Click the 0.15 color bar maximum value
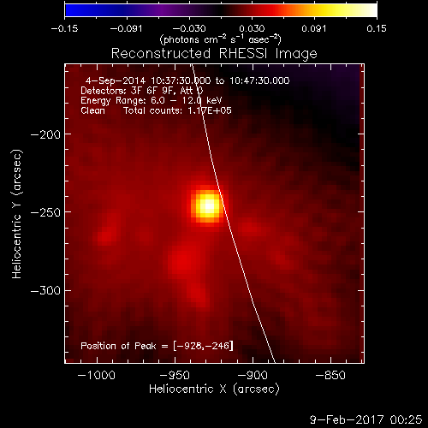Image resolution: width=428 pixels, height=428 pixels. (377, 28)
